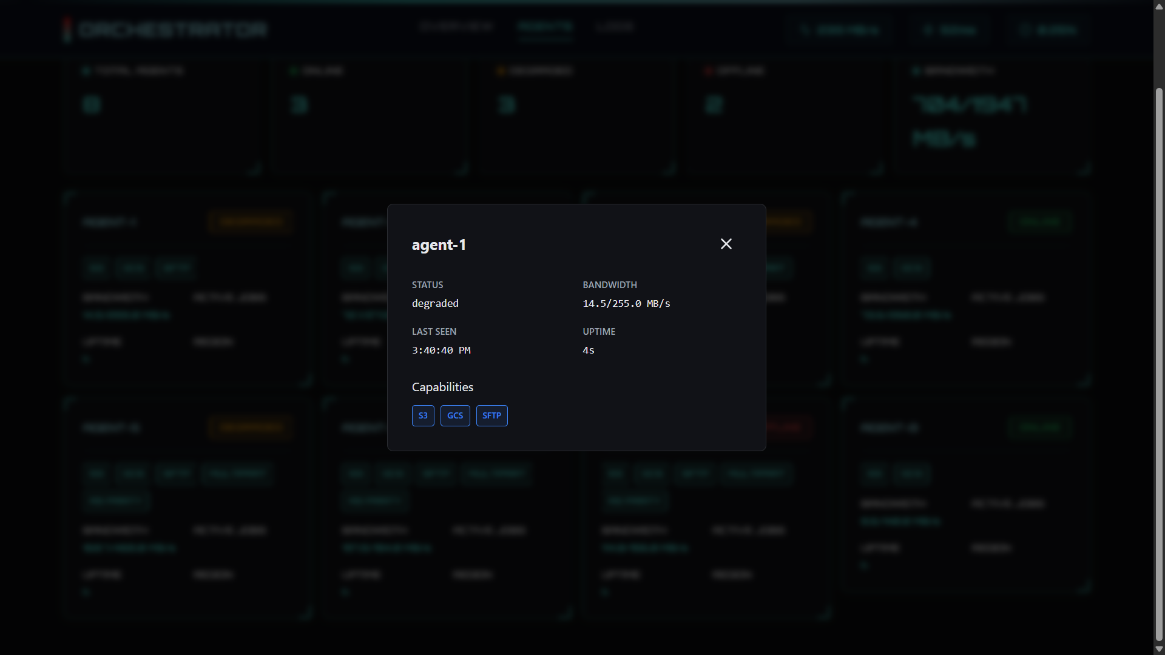
Task: Click the blurred Orchestrator logo
Action: click(x=165, y=29)
